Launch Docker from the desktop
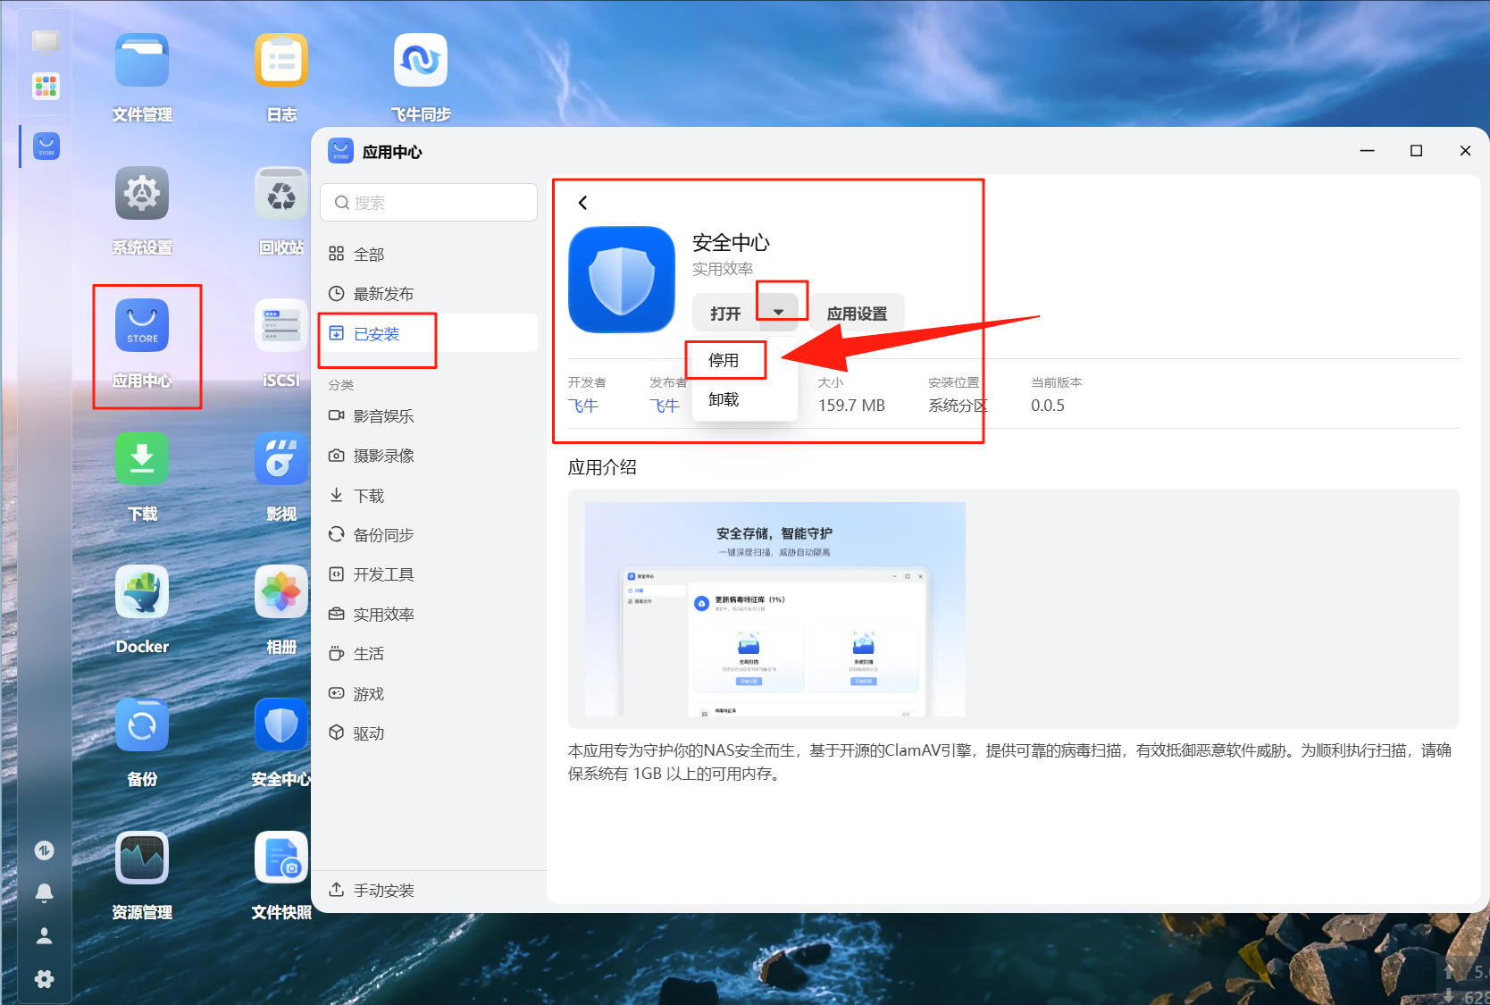Viewport: 1490px width, 1005px height. point(142,592)
